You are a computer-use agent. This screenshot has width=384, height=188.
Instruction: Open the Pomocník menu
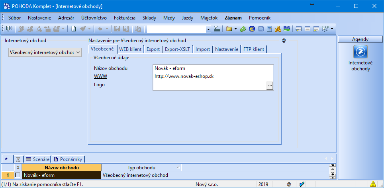pyautogui.click(x=260, y=18)
